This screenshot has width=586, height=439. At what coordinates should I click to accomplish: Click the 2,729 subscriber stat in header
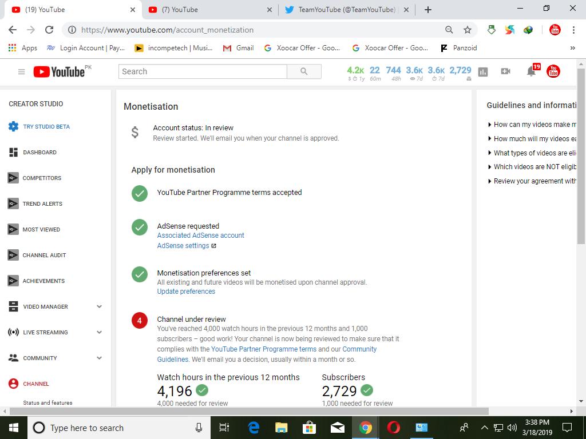click(x=461, y=73)
